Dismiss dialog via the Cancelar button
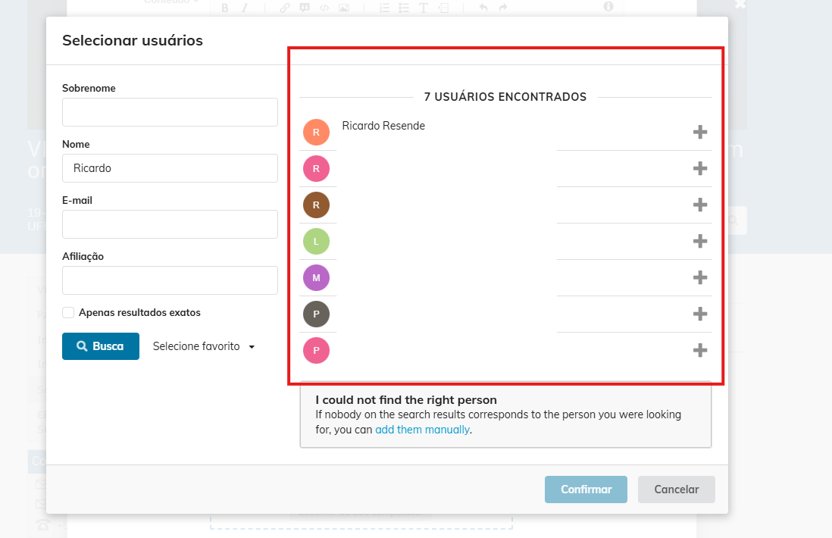832x538 pixels. point(676,490)
